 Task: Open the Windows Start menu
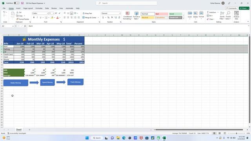87,138
